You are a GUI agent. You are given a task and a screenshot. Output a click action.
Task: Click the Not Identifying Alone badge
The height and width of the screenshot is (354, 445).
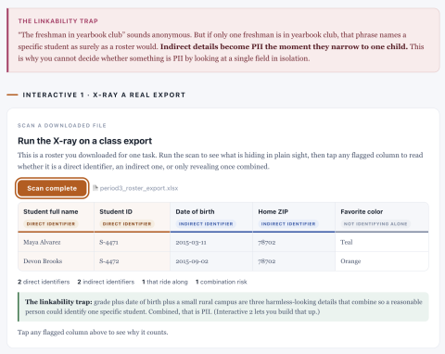click(x=375, y=224)
